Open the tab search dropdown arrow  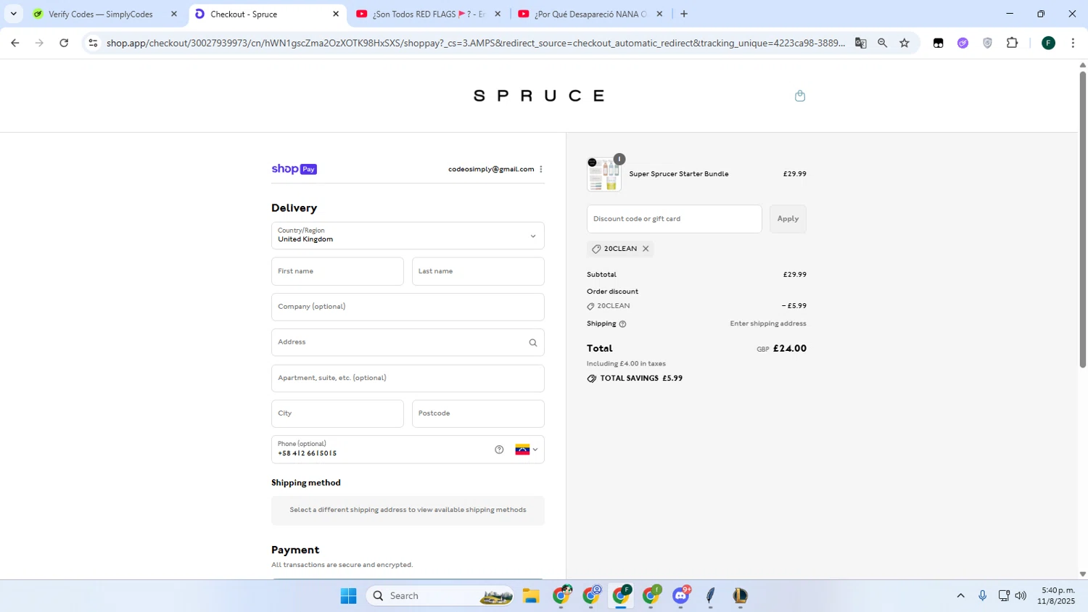coord(13,14)
